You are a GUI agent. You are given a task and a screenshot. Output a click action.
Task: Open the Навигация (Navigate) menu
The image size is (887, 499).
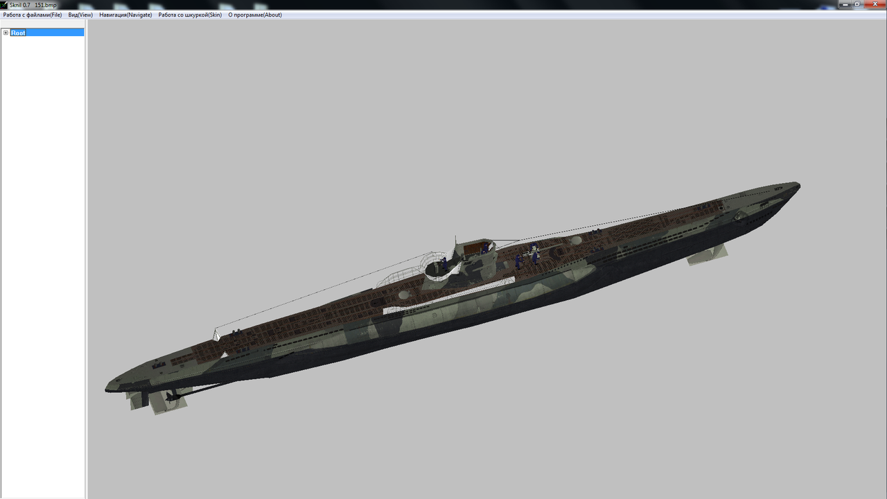click(125, 15)
